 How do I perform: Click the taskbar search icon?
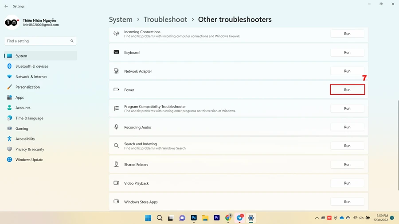coord(159,218)
